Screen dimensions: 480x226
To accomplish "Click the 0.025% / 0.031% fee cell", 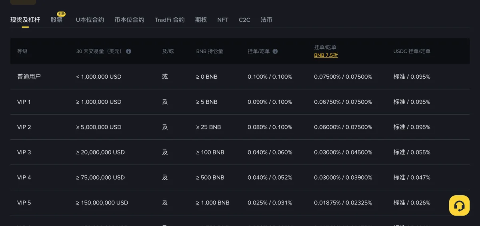I will pos(270,202).
